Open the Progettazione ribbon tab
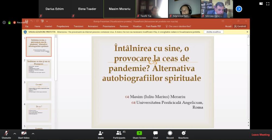This screenshot has height=140, width=272. pos(63,26)
